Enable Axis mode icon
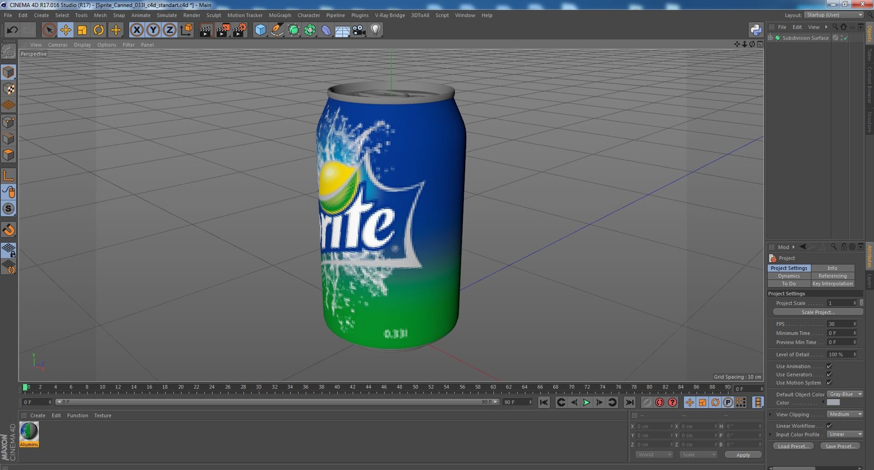874x470 pixels. [9, 175]
